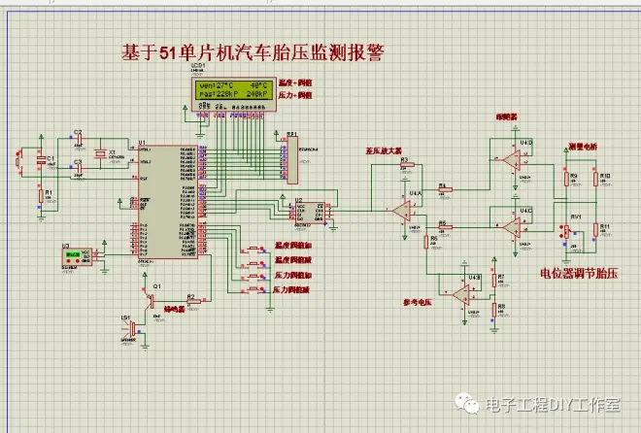
Task: Select the U1 microcontroller chip
Action: (x=168, y=202)
